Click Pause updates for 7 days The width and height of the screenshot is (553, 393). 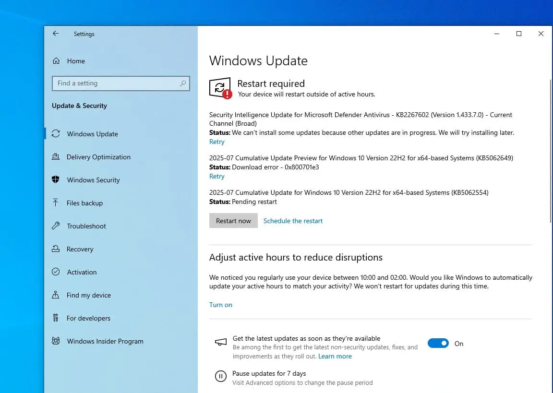pyautogui.click(x=269, y=373)
